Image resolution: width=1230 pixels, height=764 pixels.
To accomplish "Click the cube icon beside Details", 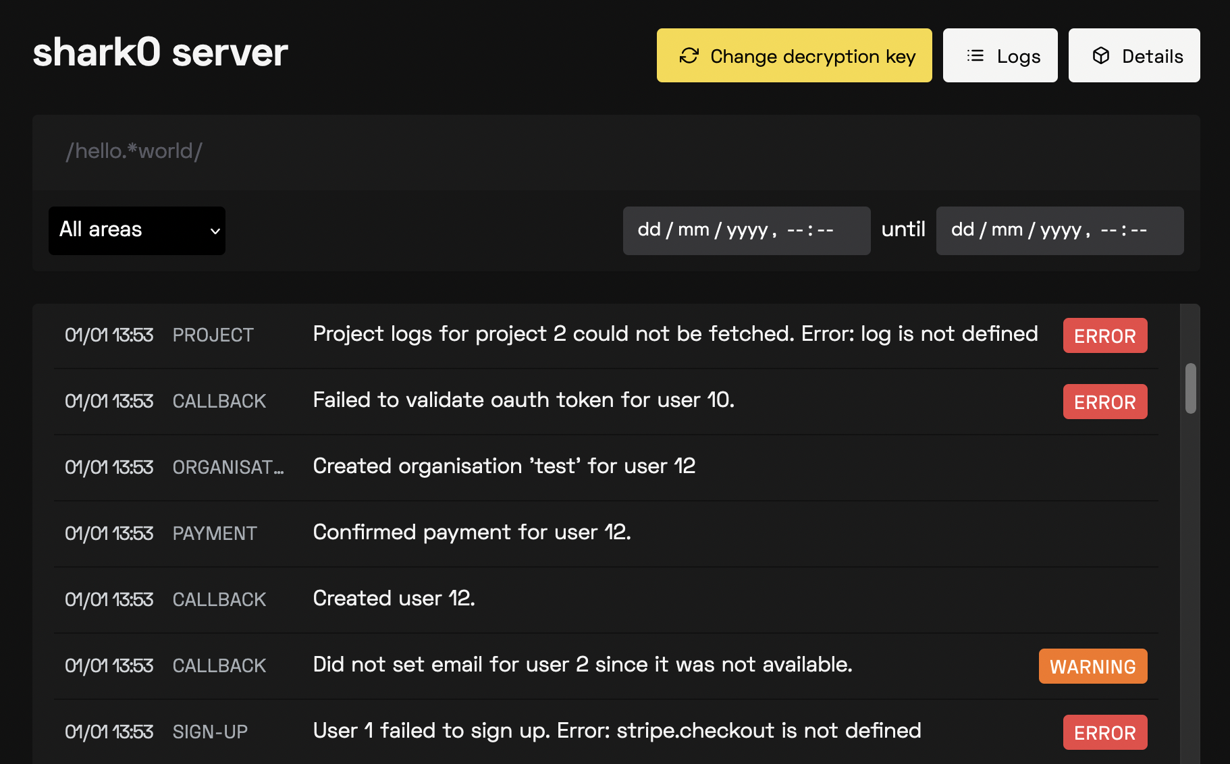I will tap(1100, 56).
